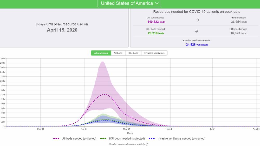Click the peak of the magenta dashed curve

[104, 94]
